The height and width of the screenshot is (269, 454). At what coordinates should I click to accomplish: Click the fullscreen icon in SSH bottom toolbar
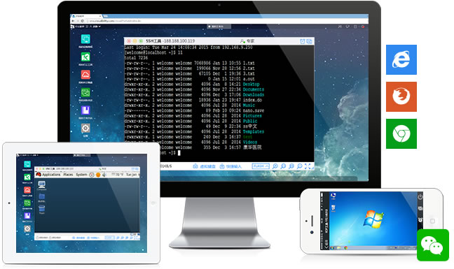pyautogui.click(x=308, y=166)
